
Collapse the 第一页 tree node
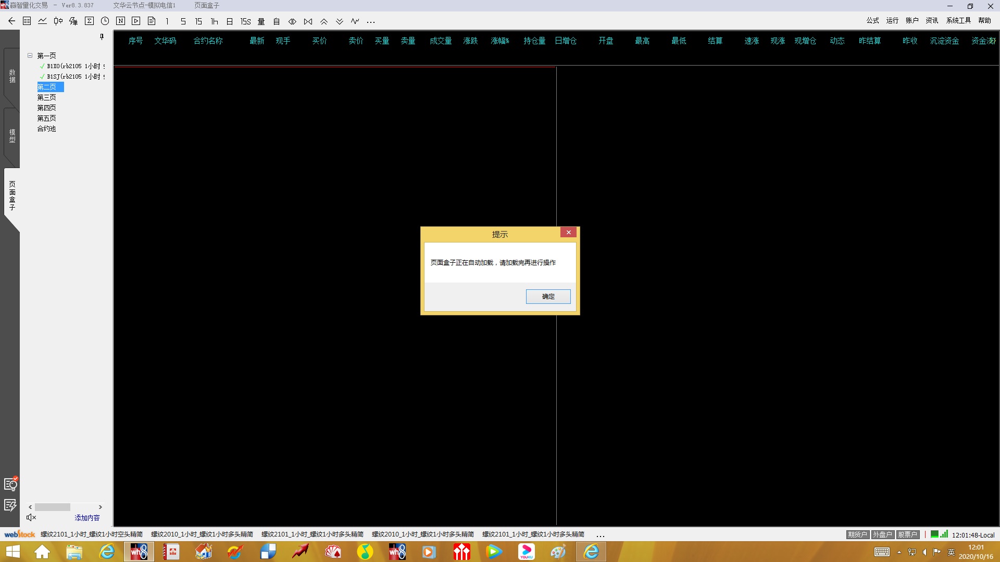[30, 55]
